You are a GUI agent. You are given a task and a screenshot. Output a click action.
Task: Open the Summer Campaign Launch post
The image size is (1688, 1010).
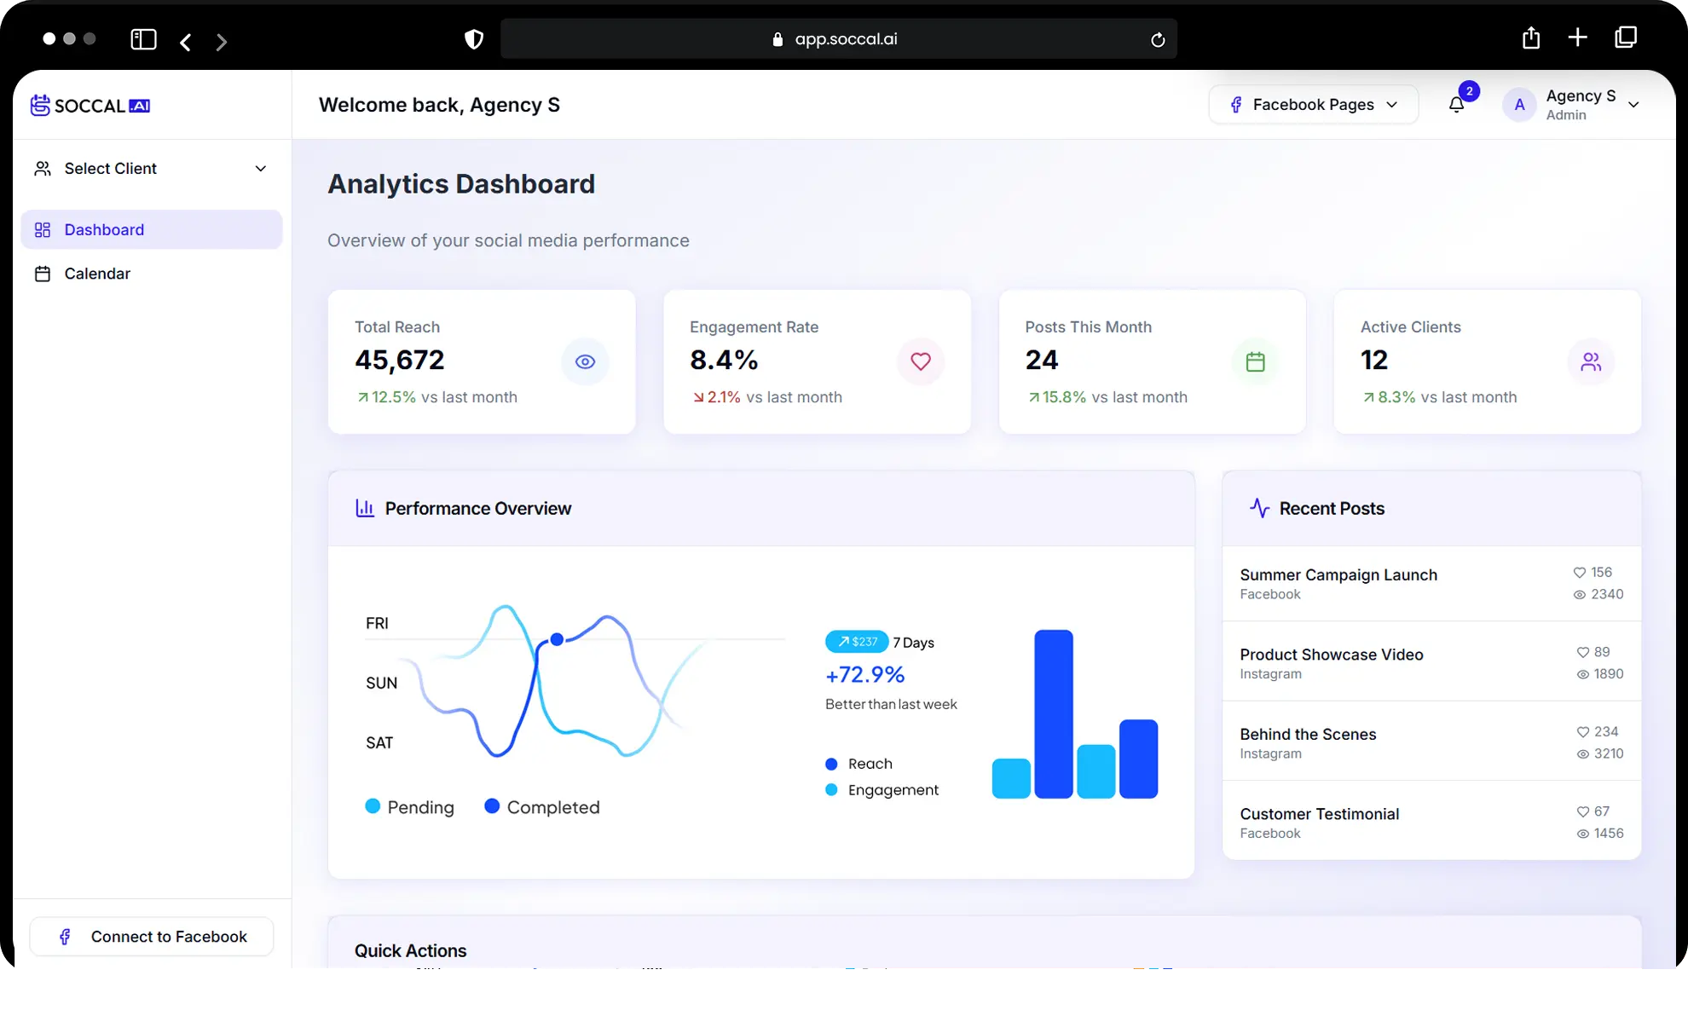tap(1338, 575)
